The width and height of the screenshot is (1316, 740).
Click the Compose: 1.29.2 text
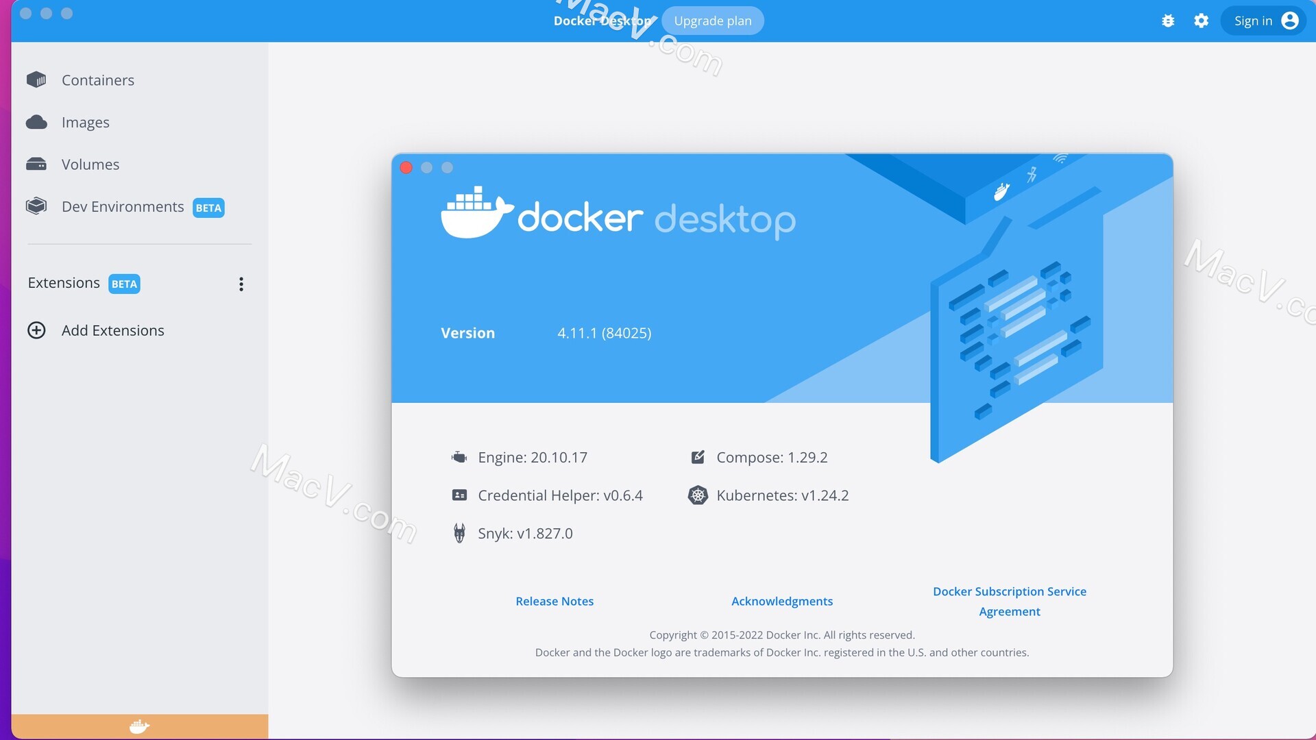pos(772,458)
